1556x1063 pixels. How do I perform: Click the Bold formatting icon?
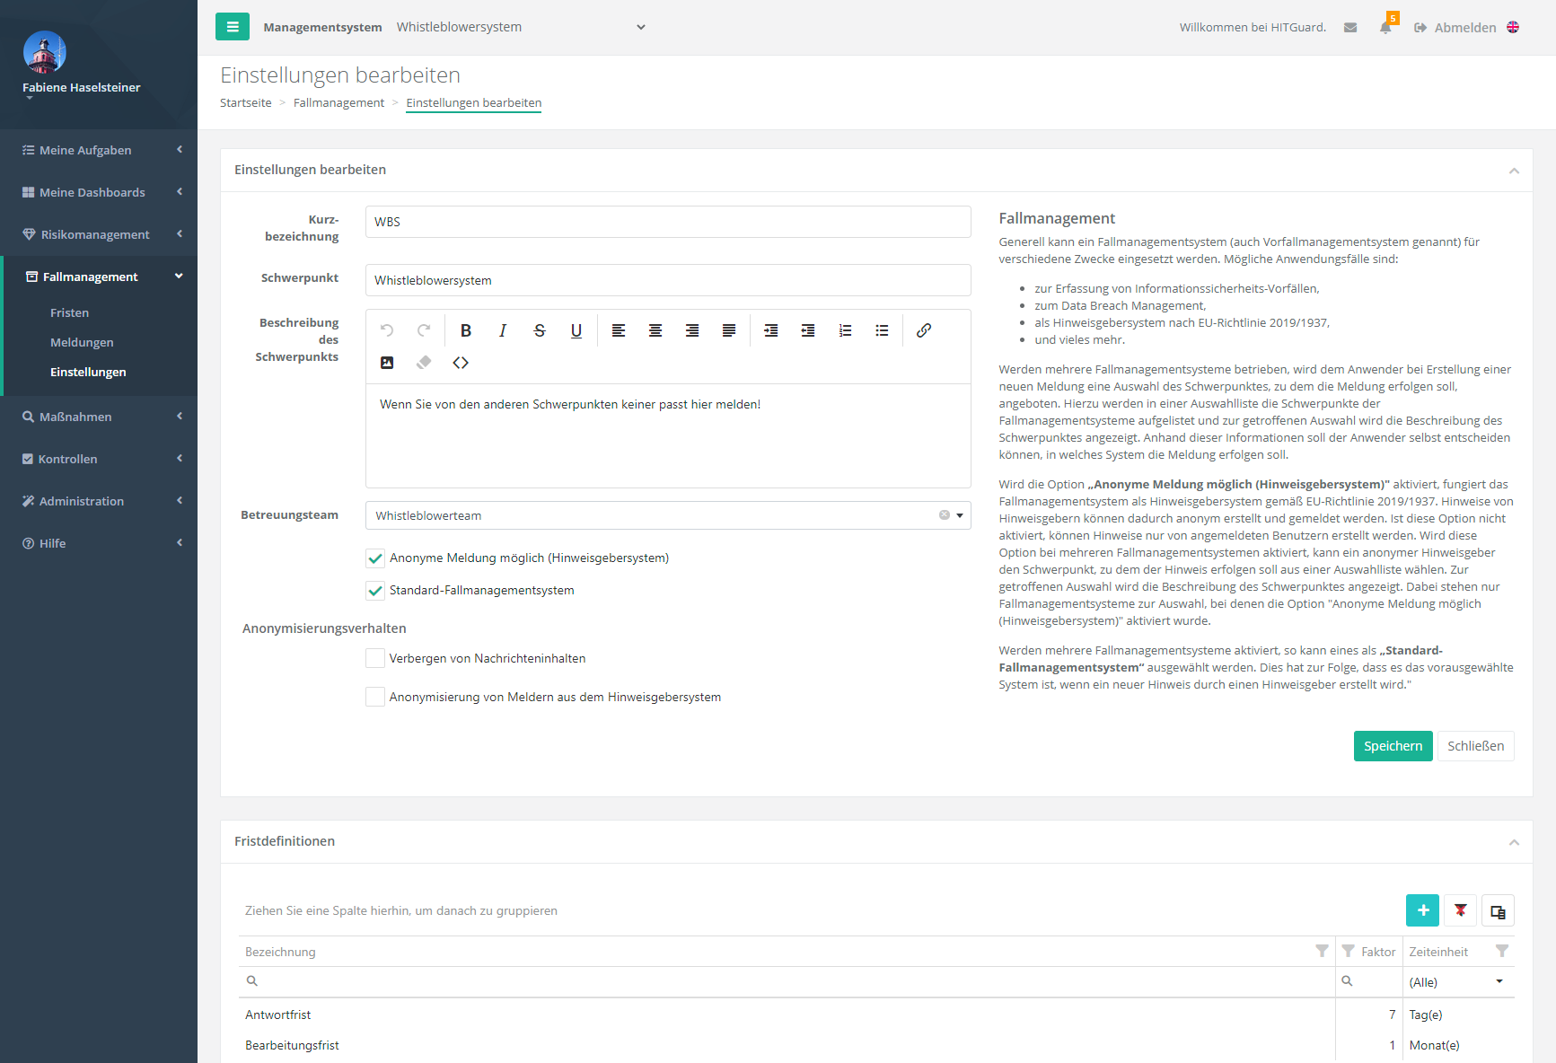(x=466, y=330)
